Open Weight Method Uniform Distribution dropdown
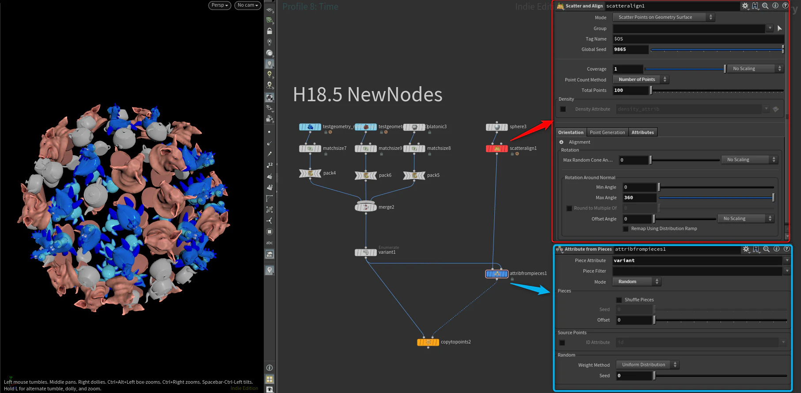 [648, 365]
